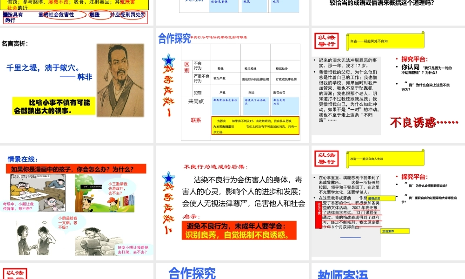Select red box 避免不良行为，未成年人要学会

click(239, 230)
